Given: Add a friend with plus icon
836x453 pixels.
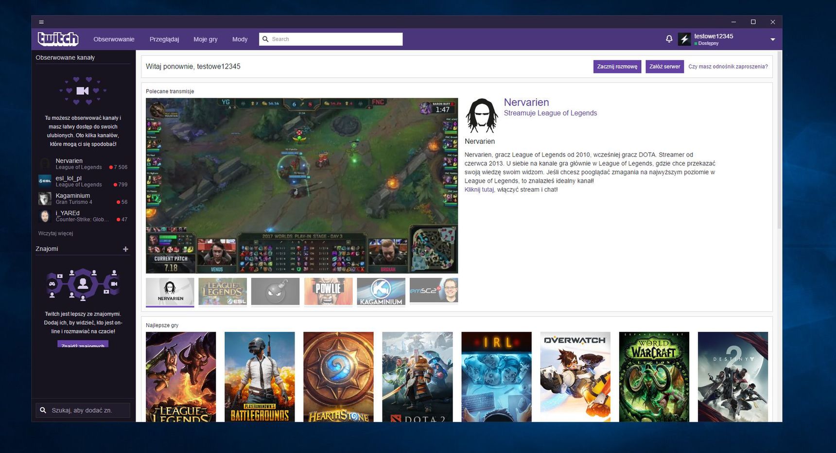Looking at the screenshot, I should pyautogui.click(x=125, y=249).
